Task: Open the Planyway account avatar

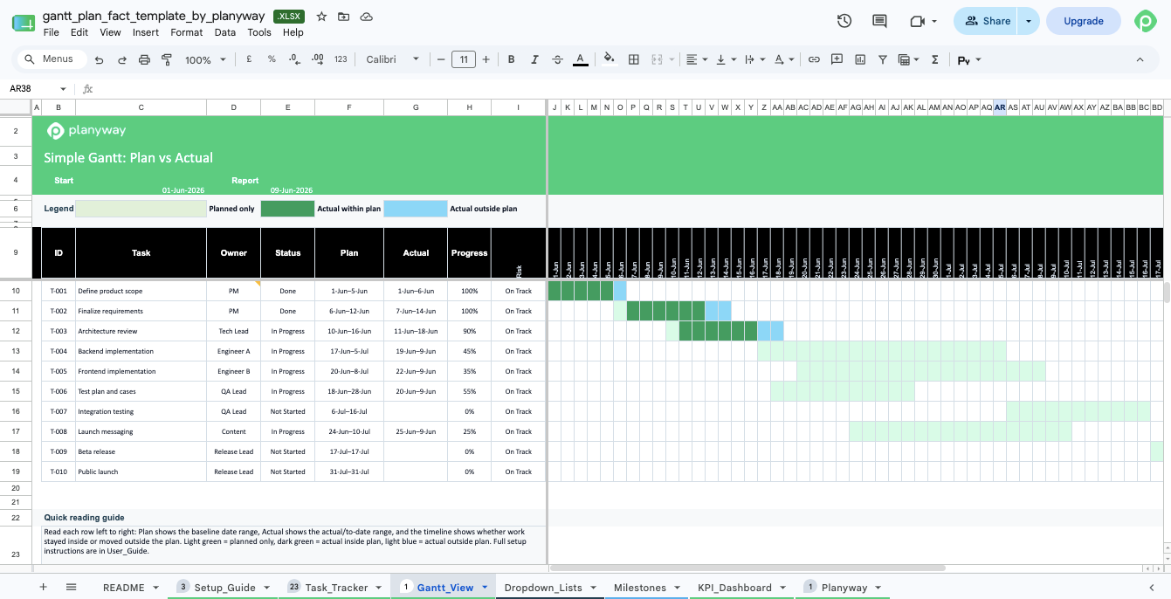Action: point(1145,22)
